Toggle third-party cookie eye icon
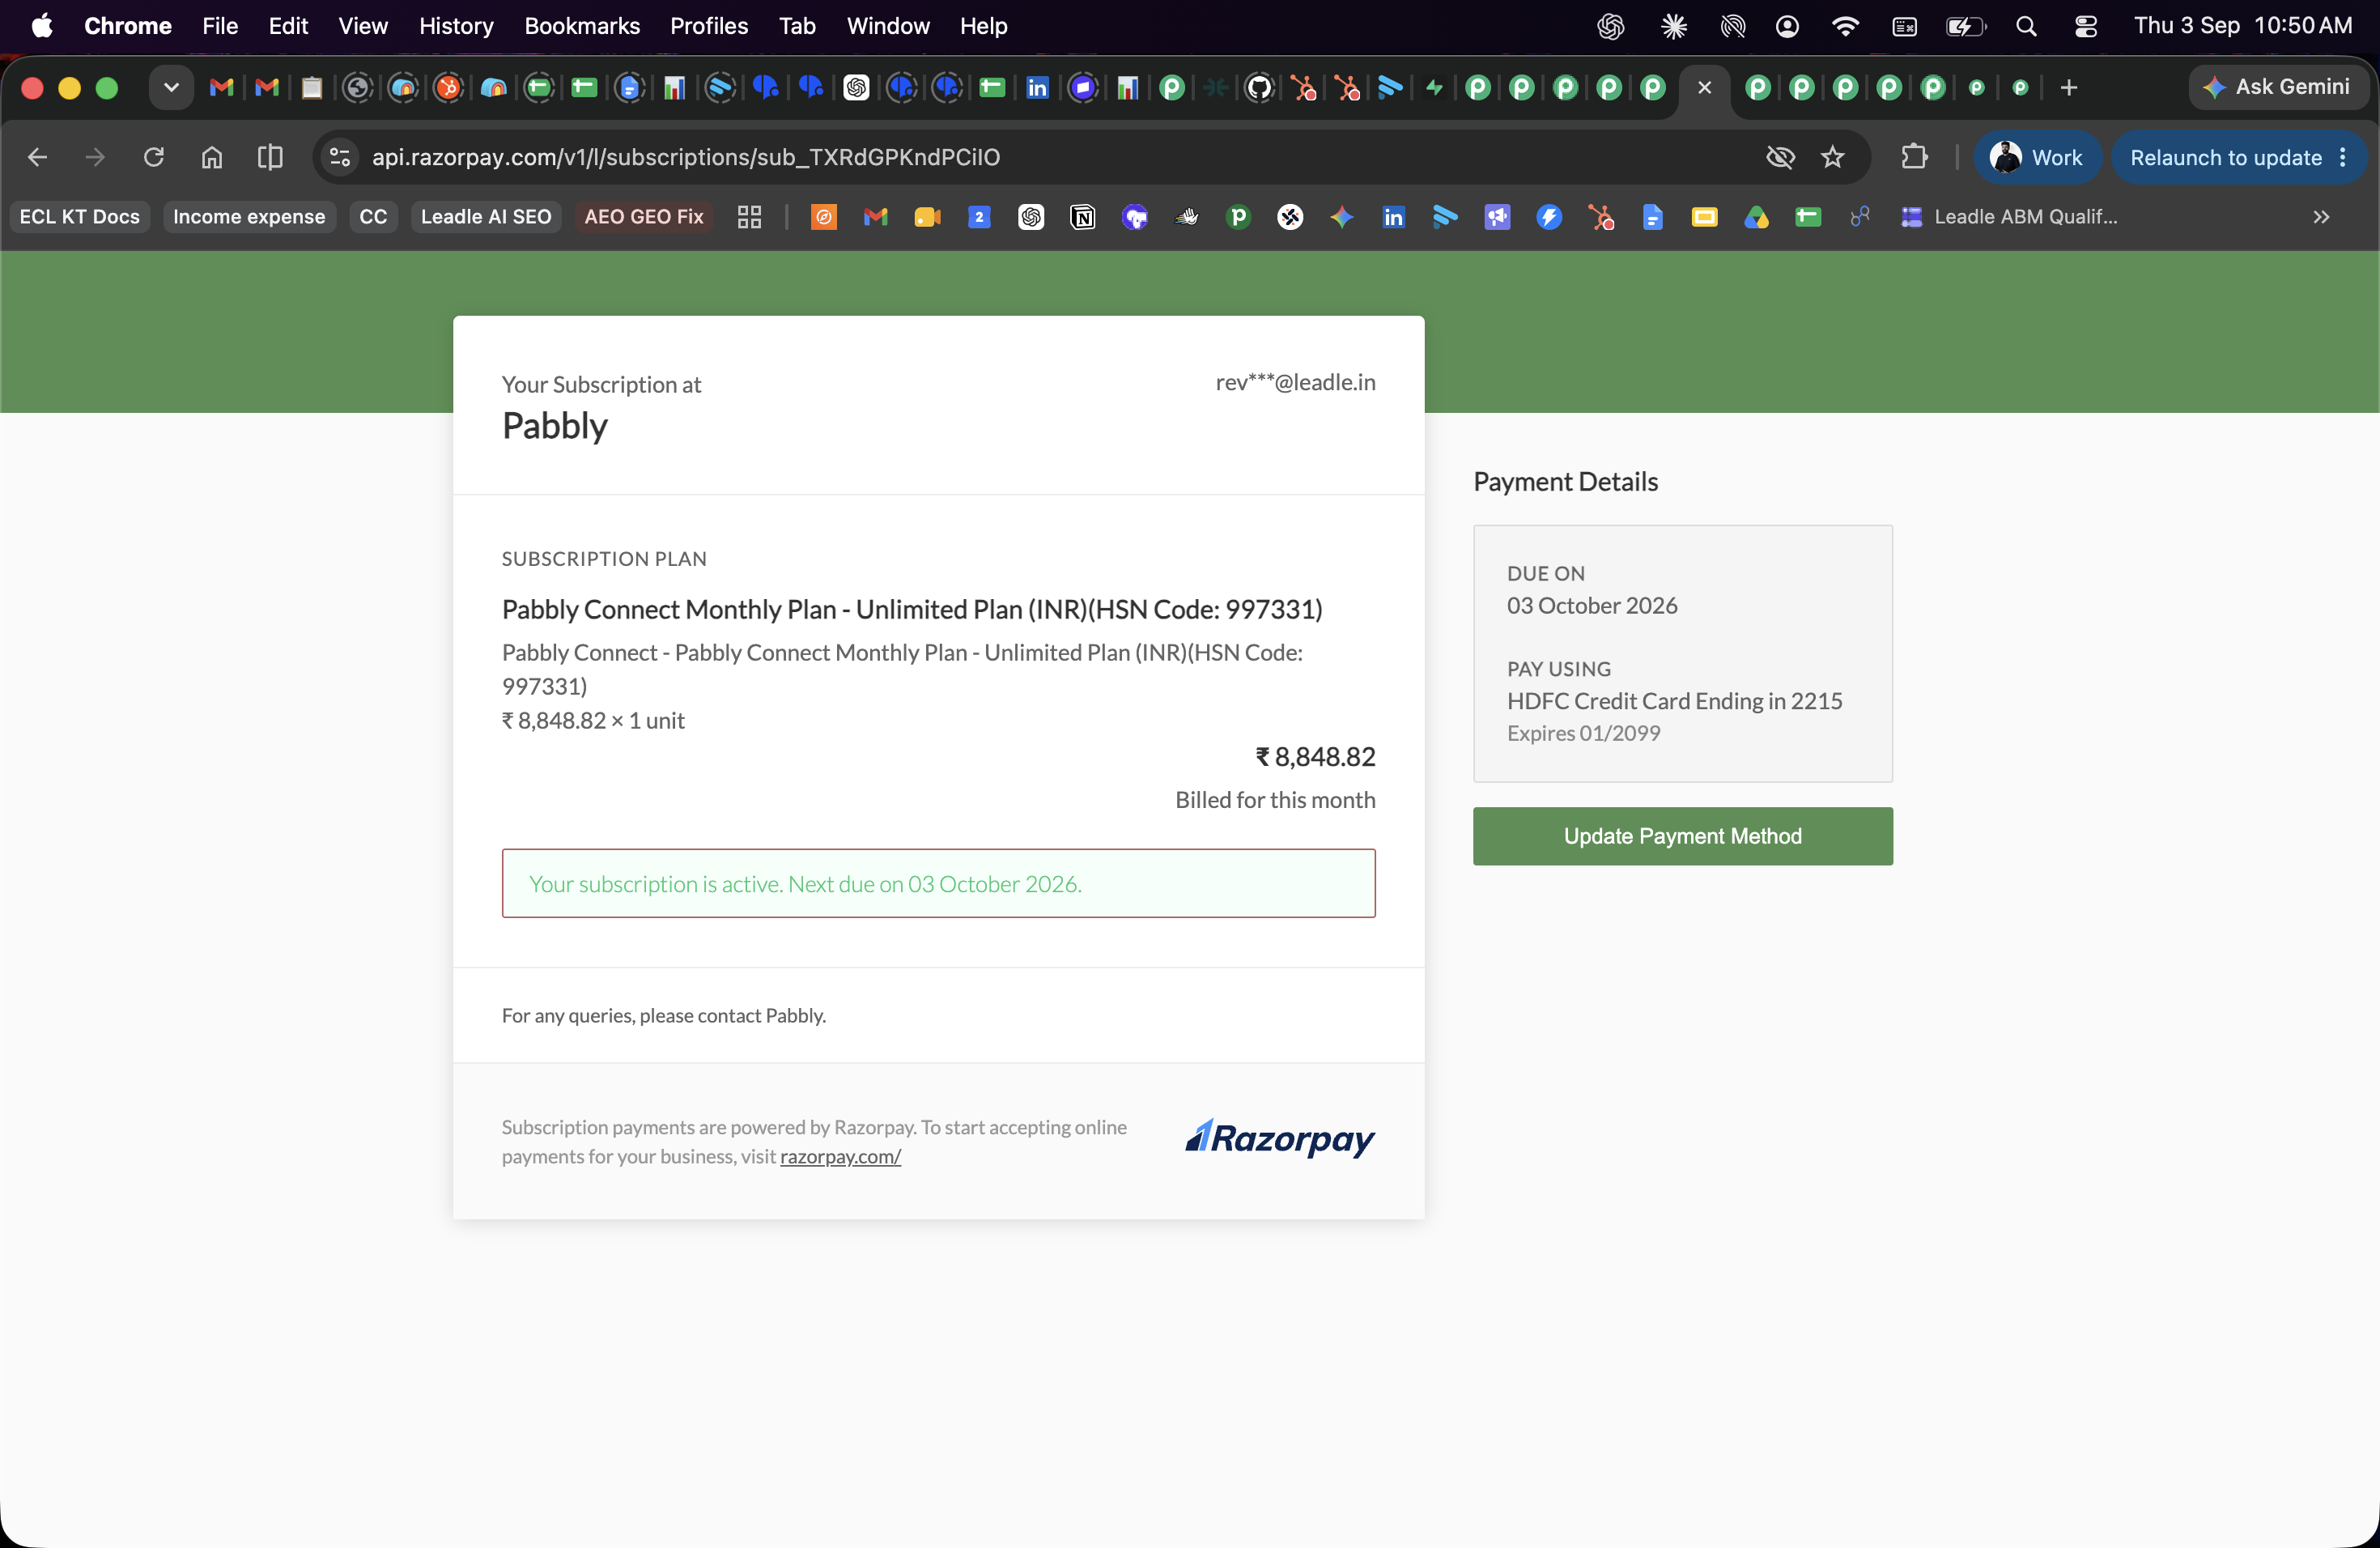 point(1780,157)
